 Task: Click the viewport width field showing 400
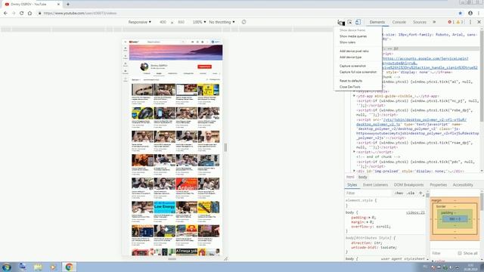click(x=163, y=22)
